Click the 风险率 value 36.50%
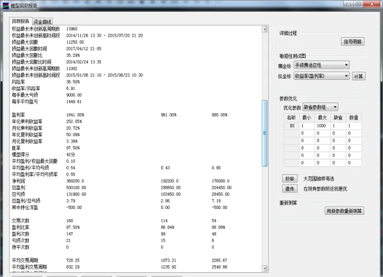This screenshot has width=383, height=277. (x=73, y=82)
